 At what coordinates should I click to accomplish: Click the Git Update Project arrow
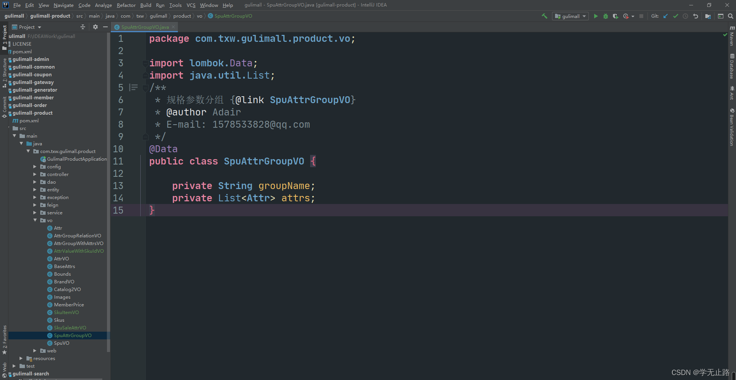tap(665, 16)
